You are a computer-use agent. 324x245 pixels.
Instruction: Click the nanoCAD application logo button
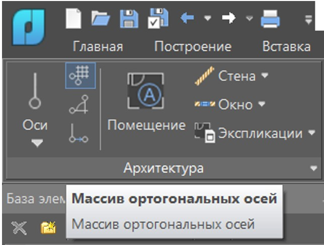[29, 27]
